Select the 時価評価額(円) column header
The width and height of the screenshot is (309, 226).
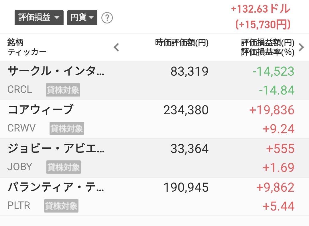pyautogui.click(x=182, y=43)
